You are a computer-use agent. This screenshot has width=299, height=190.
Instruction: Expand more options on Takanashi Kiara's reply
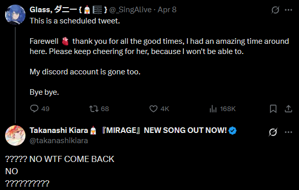click(x=288, y=132)
